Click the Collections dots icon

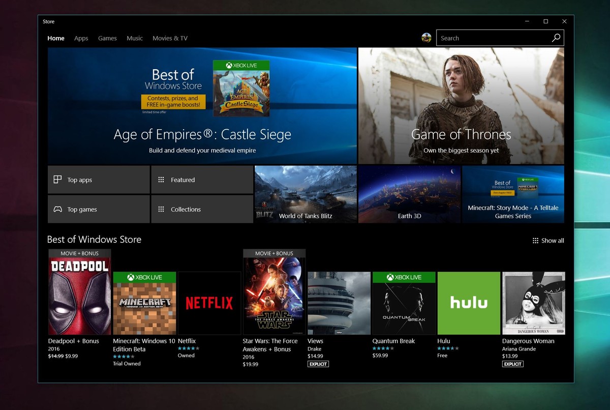click(x=161, y=209)
